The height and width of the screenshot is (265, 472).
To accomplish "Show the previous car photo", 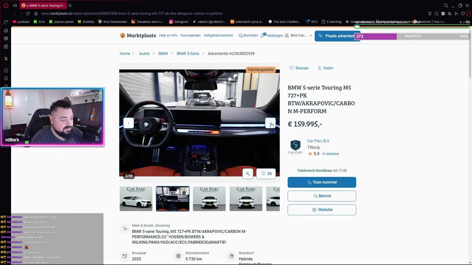I will (128, 123).
